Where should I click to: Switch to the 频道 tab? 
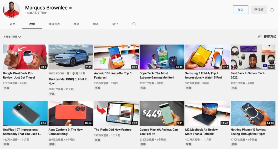[96, 24]
